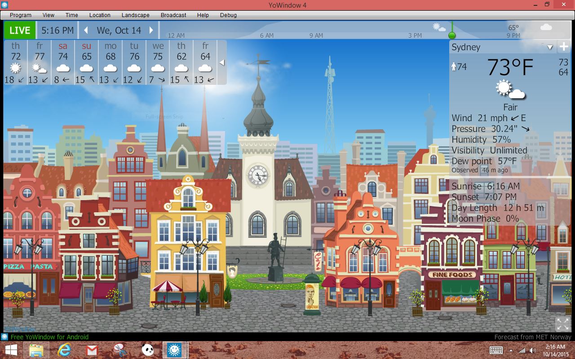
Task: Add a new location with plus icon
Action: click(563, 47)
